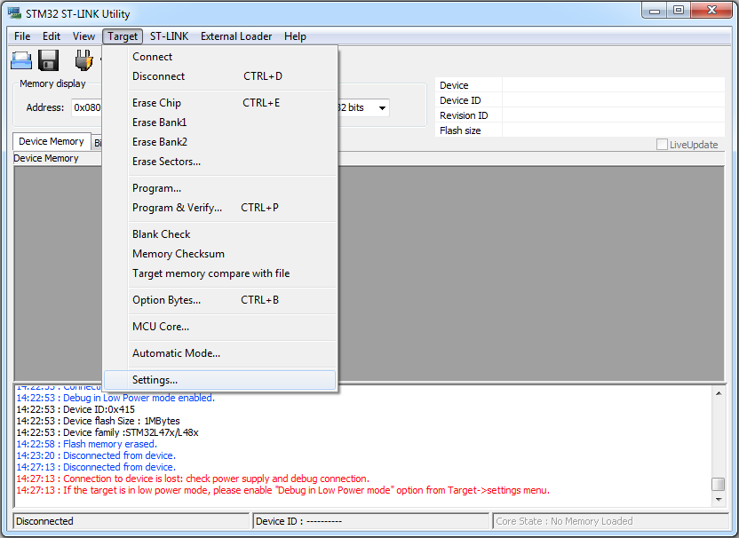
Task: Click the Core State status field
Action: click(x=610, y=521)
